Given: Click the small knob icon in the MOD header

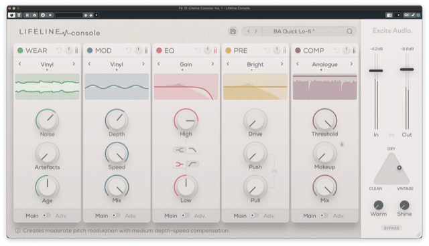Looking at the screenshot, I should pyautogui.click(x=138, y=50).
